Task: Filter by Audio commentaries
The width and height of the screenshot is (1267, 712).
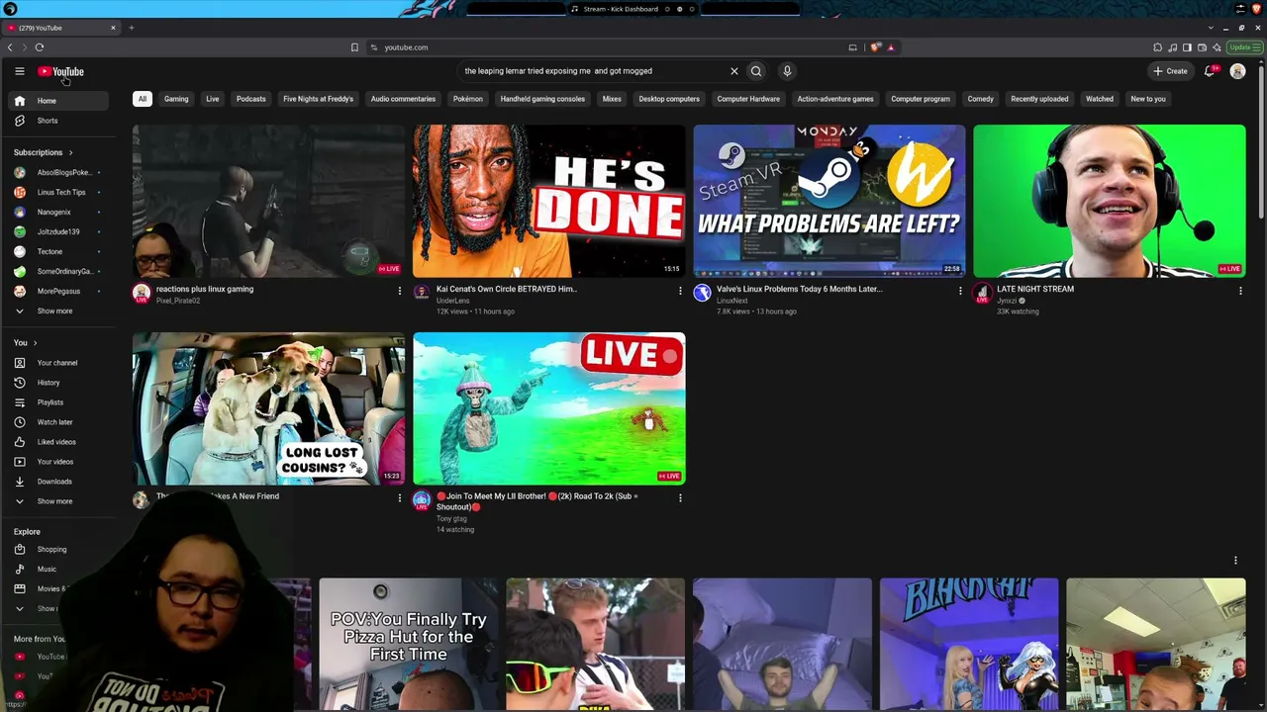Action: click(403, 99)
